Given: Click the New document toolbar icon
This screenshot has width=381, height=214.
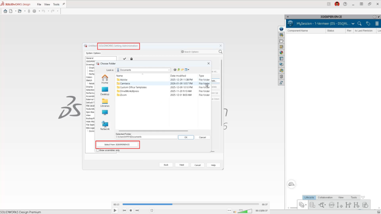Looking at the screenshot, I should point(10,11).
